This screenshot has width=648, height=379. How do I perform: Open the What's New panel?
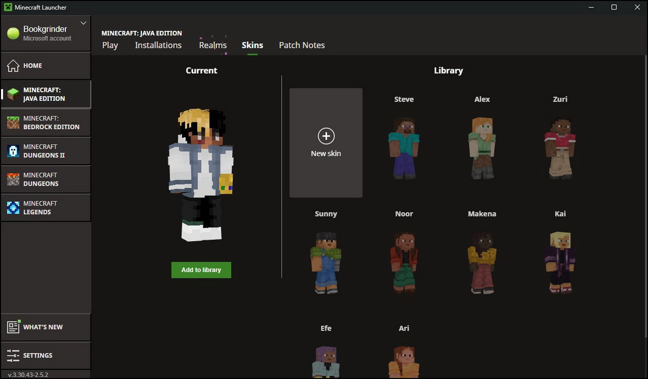(46, 327)
